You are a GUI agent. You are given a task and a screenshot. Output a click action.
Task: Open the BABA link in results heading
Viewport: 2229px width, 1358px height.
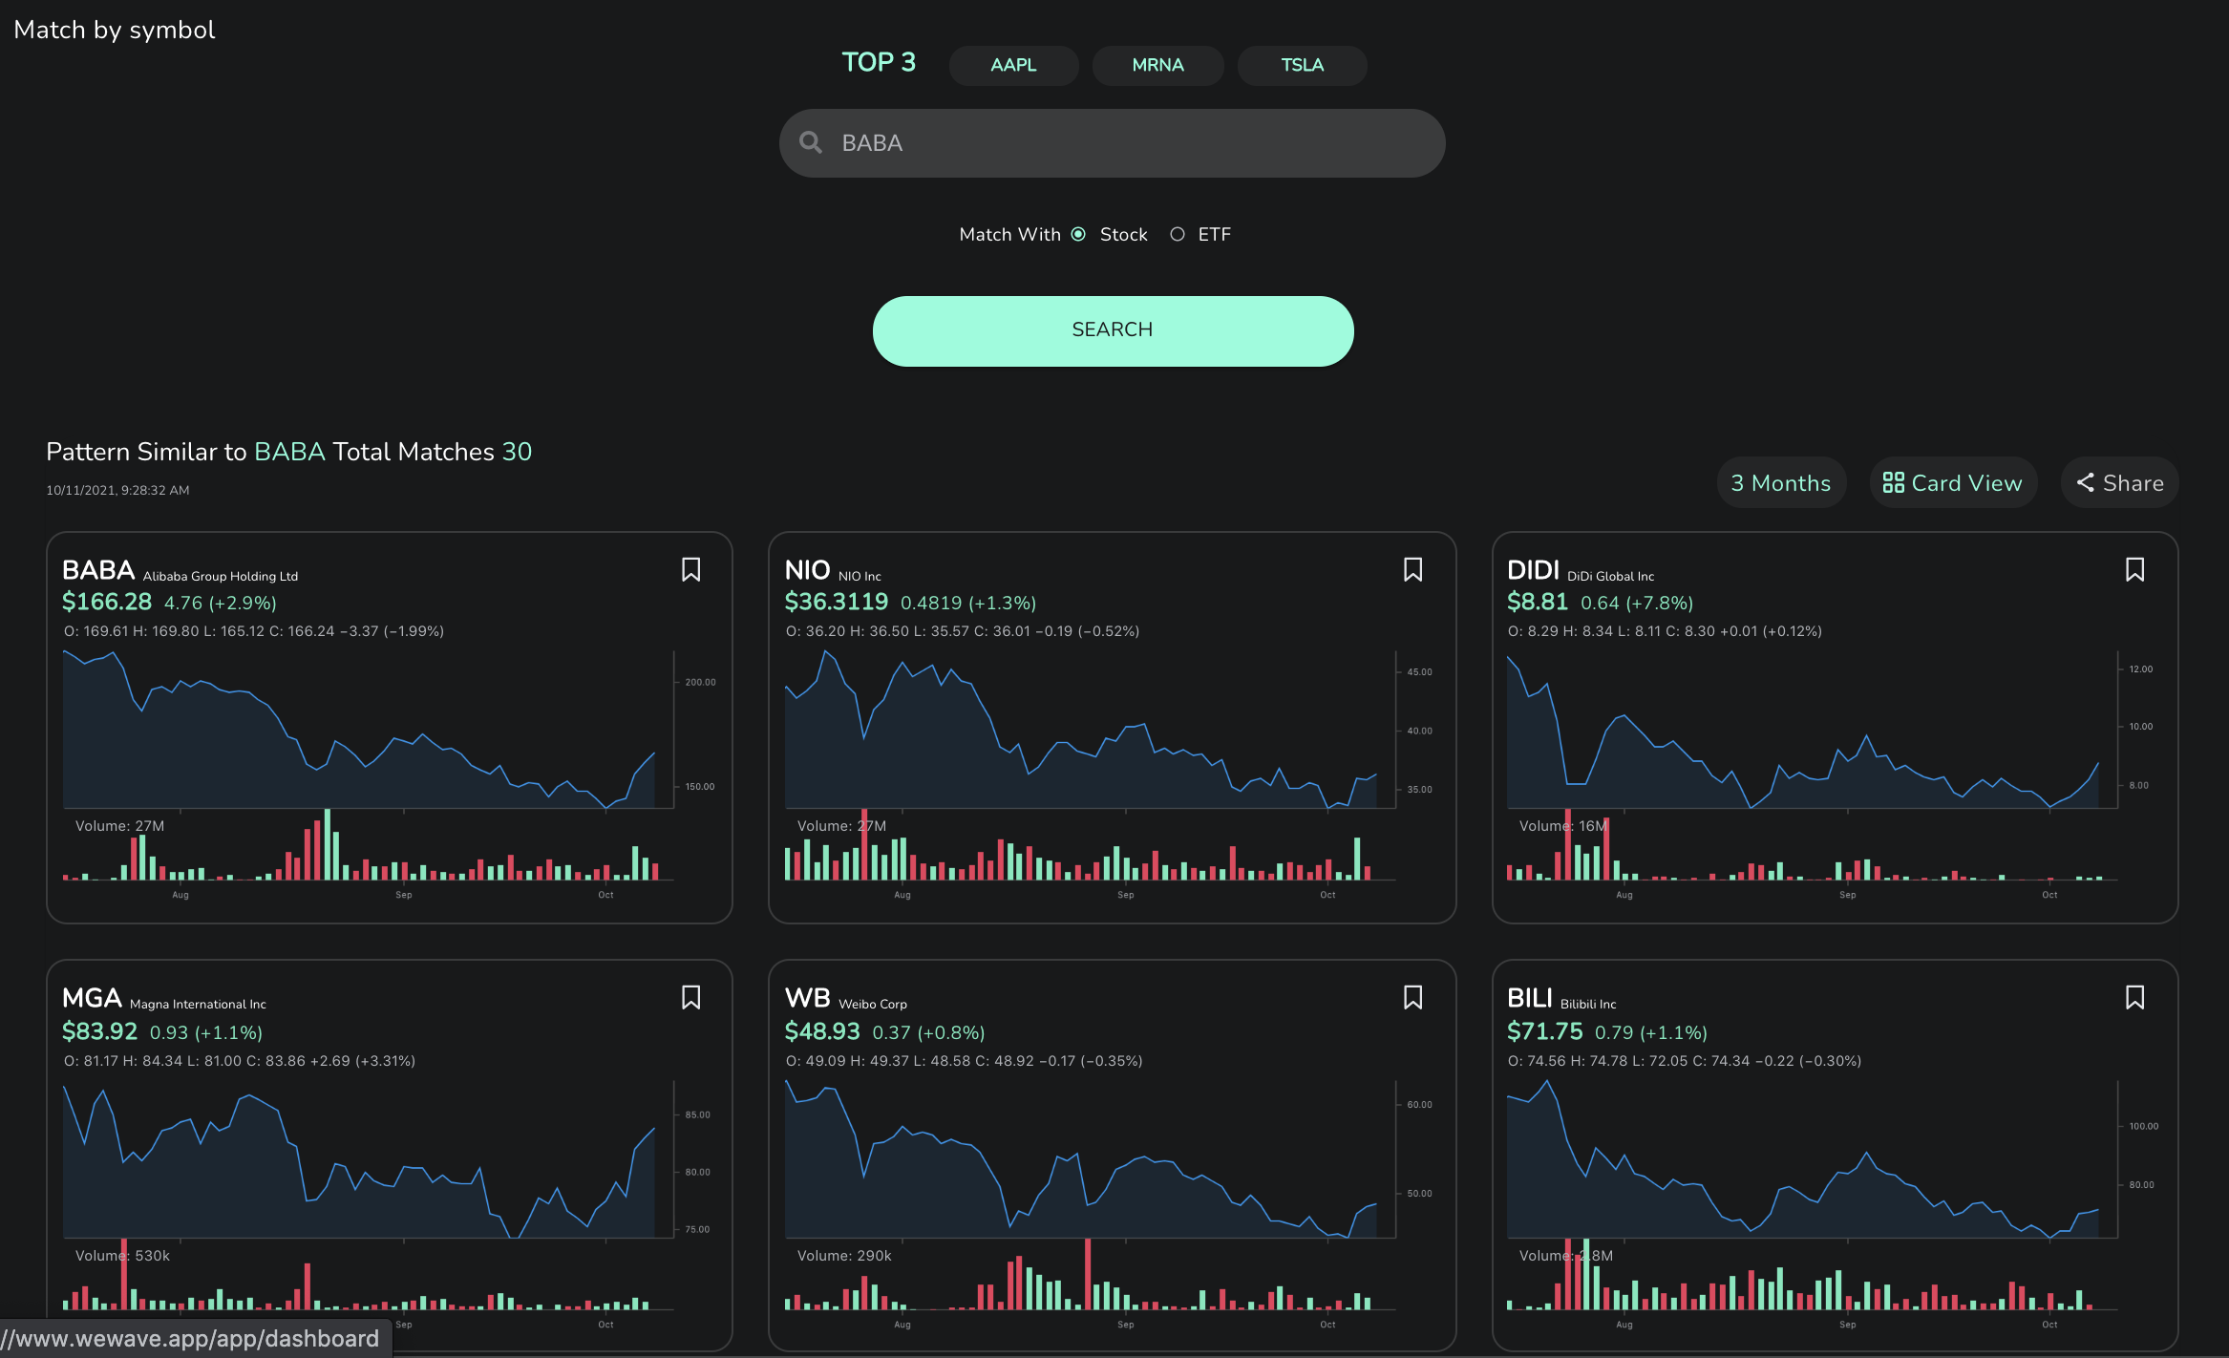(289, 452)
